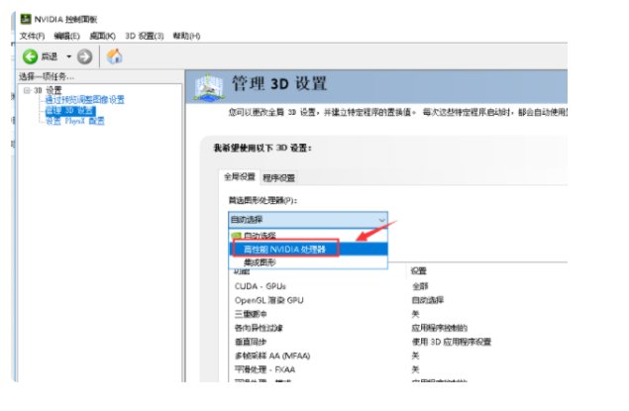
Task: Select the 三重缓冲 setting row
Action: tap(399, 314)
